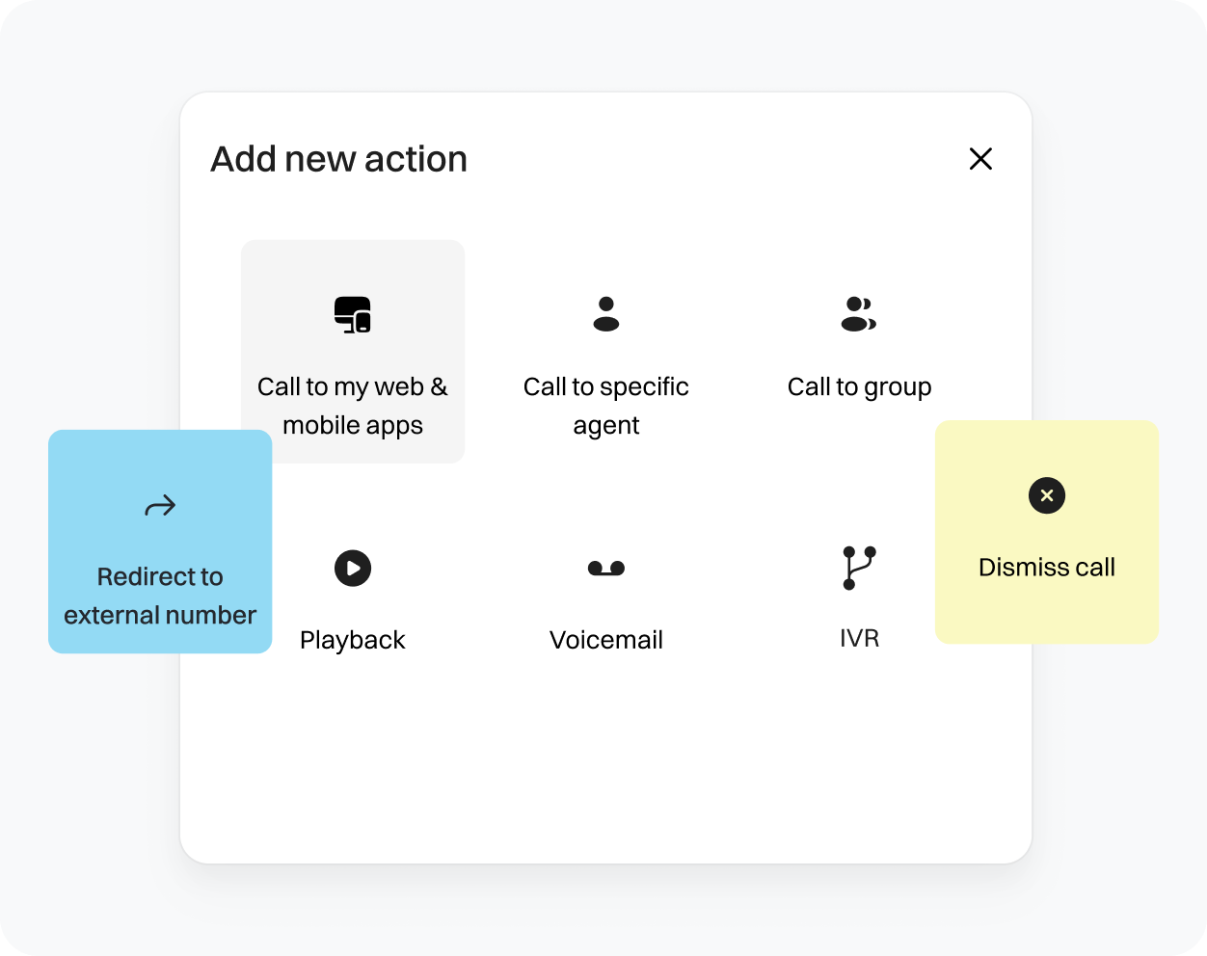Click the yellow Dismiss call card
The width and height of the screenshot is (1207, 956).
pos(1046,532)
